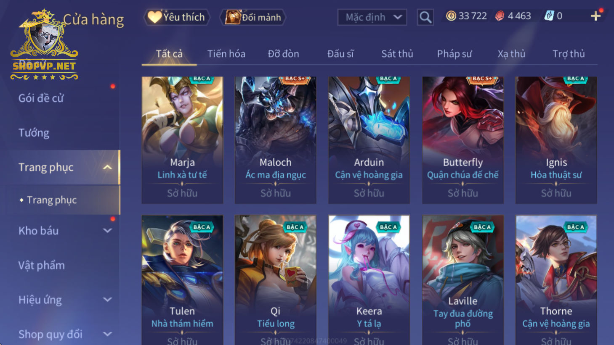
Task: Collapse the Trang phục sidebar section
Action: (x=107, y=167)
